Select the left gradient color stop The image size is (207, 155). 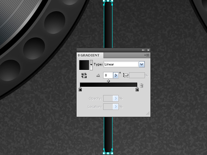[x=80, y=89]
